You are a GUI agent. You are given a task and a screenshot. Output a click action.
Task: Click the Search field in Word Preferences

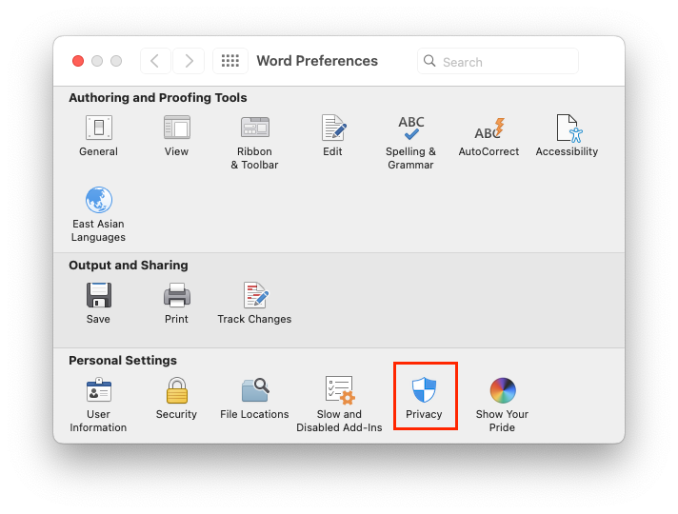click(x=498, y=61)
